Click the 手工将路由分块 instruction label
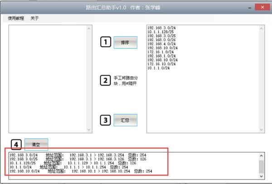Viewport: 272px width, 184px height. [x=126, y=80]
